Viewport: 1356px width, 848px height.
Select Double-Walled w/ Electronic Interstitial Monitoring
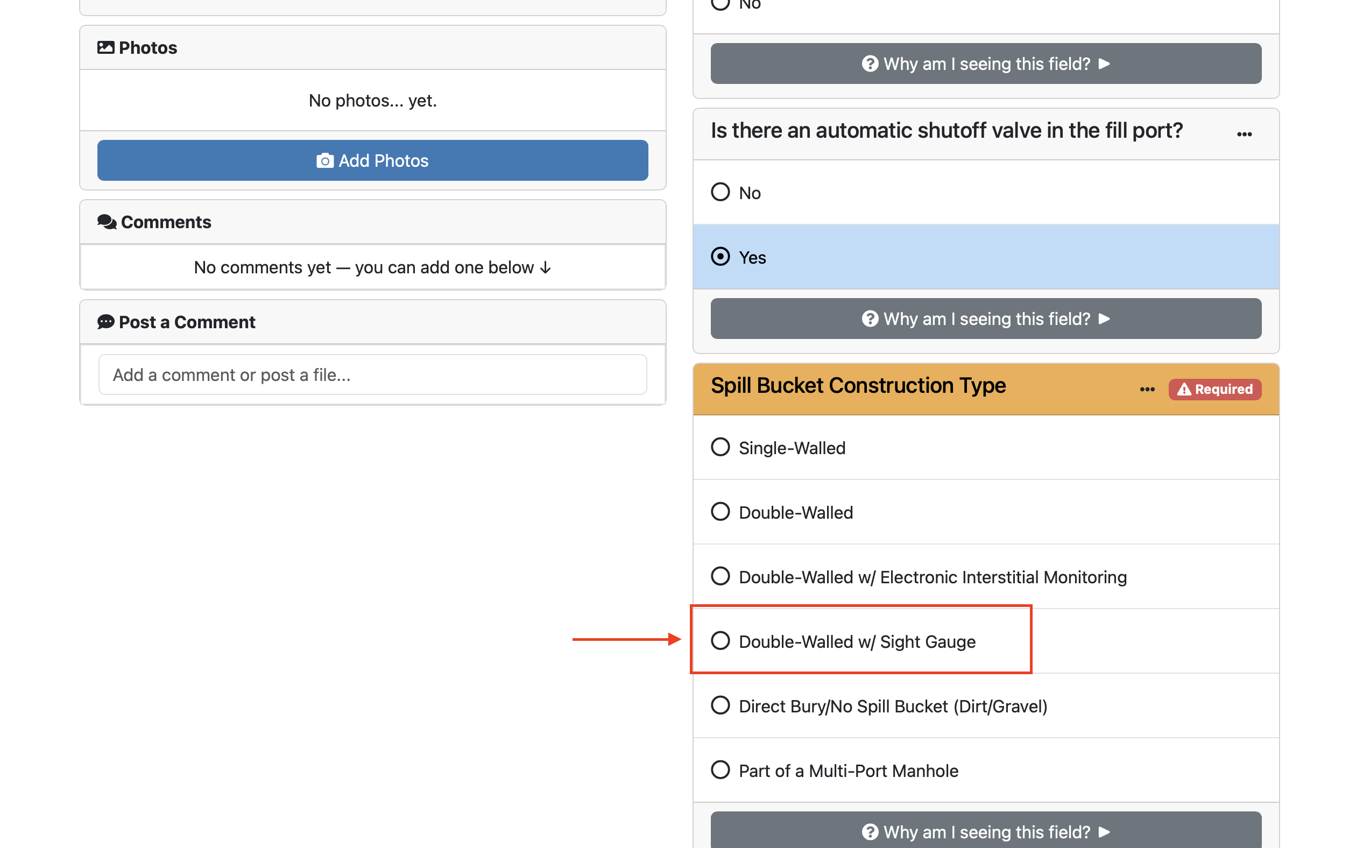721,577
